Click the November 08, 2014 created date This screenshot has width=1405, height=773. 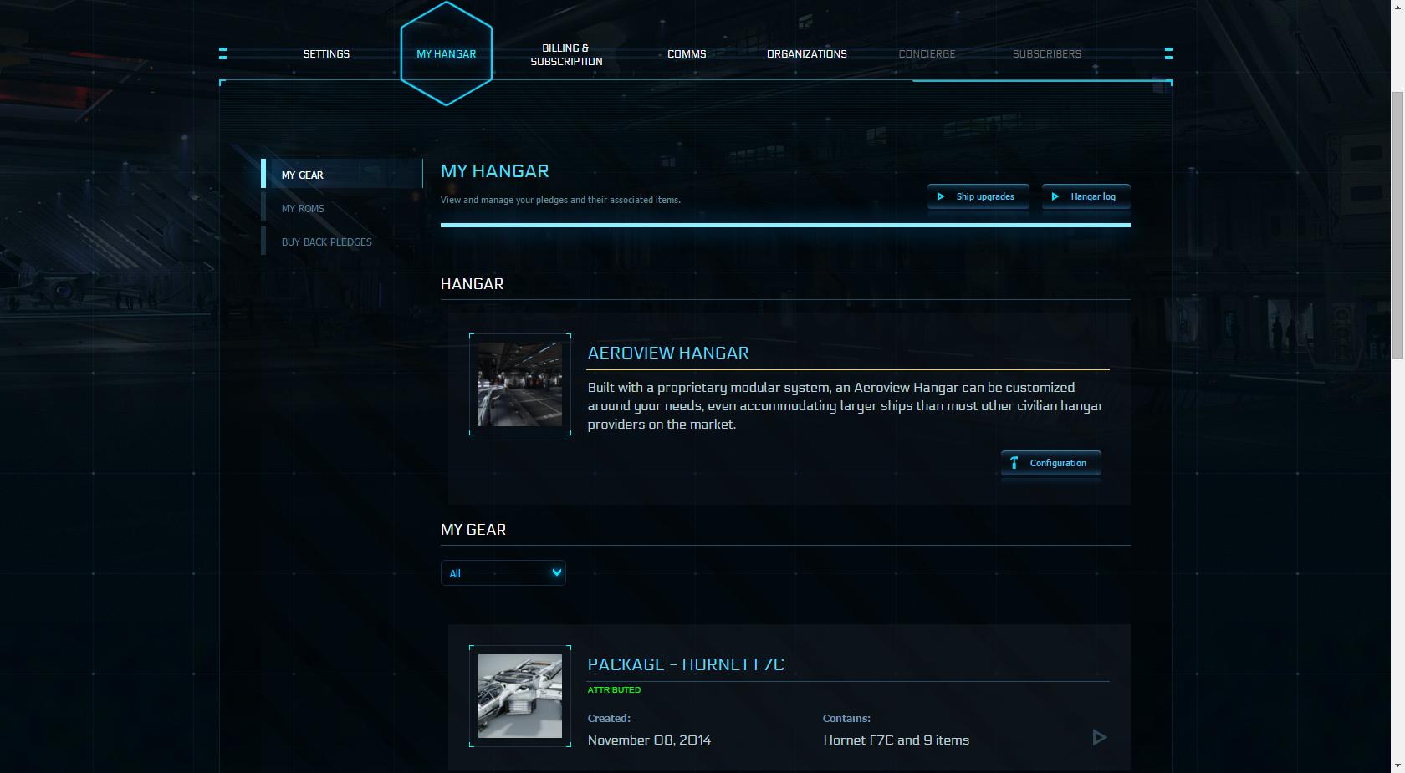coord(649,740)
